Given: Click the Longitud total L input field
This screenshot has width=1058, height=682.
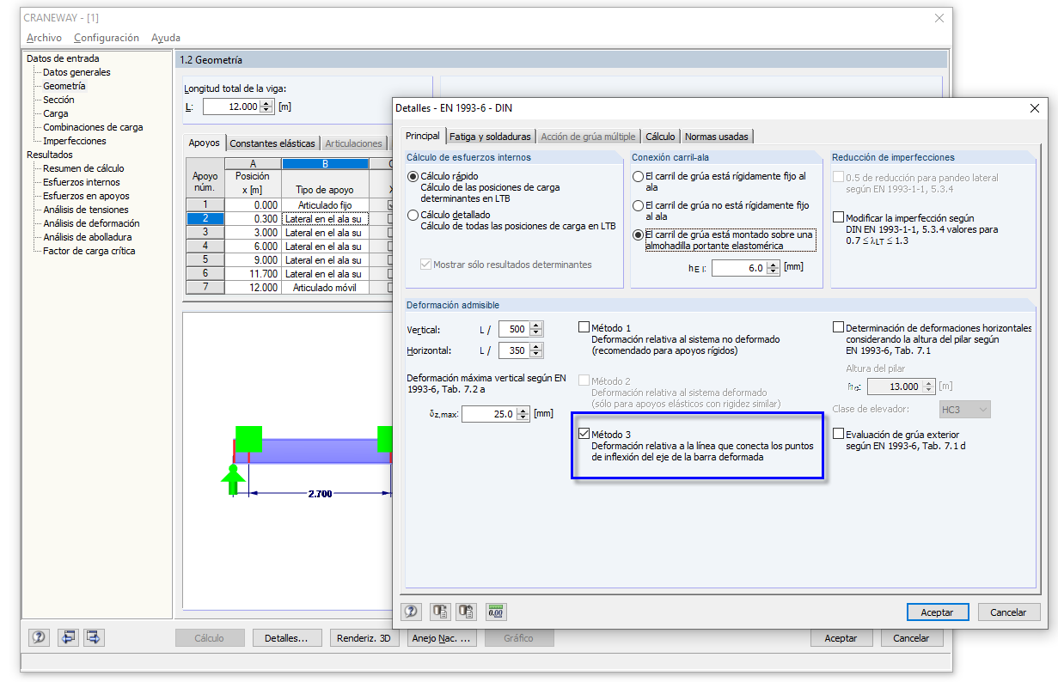Looking at the screenshot, I should pyautogui.click(x=231, y=107).
